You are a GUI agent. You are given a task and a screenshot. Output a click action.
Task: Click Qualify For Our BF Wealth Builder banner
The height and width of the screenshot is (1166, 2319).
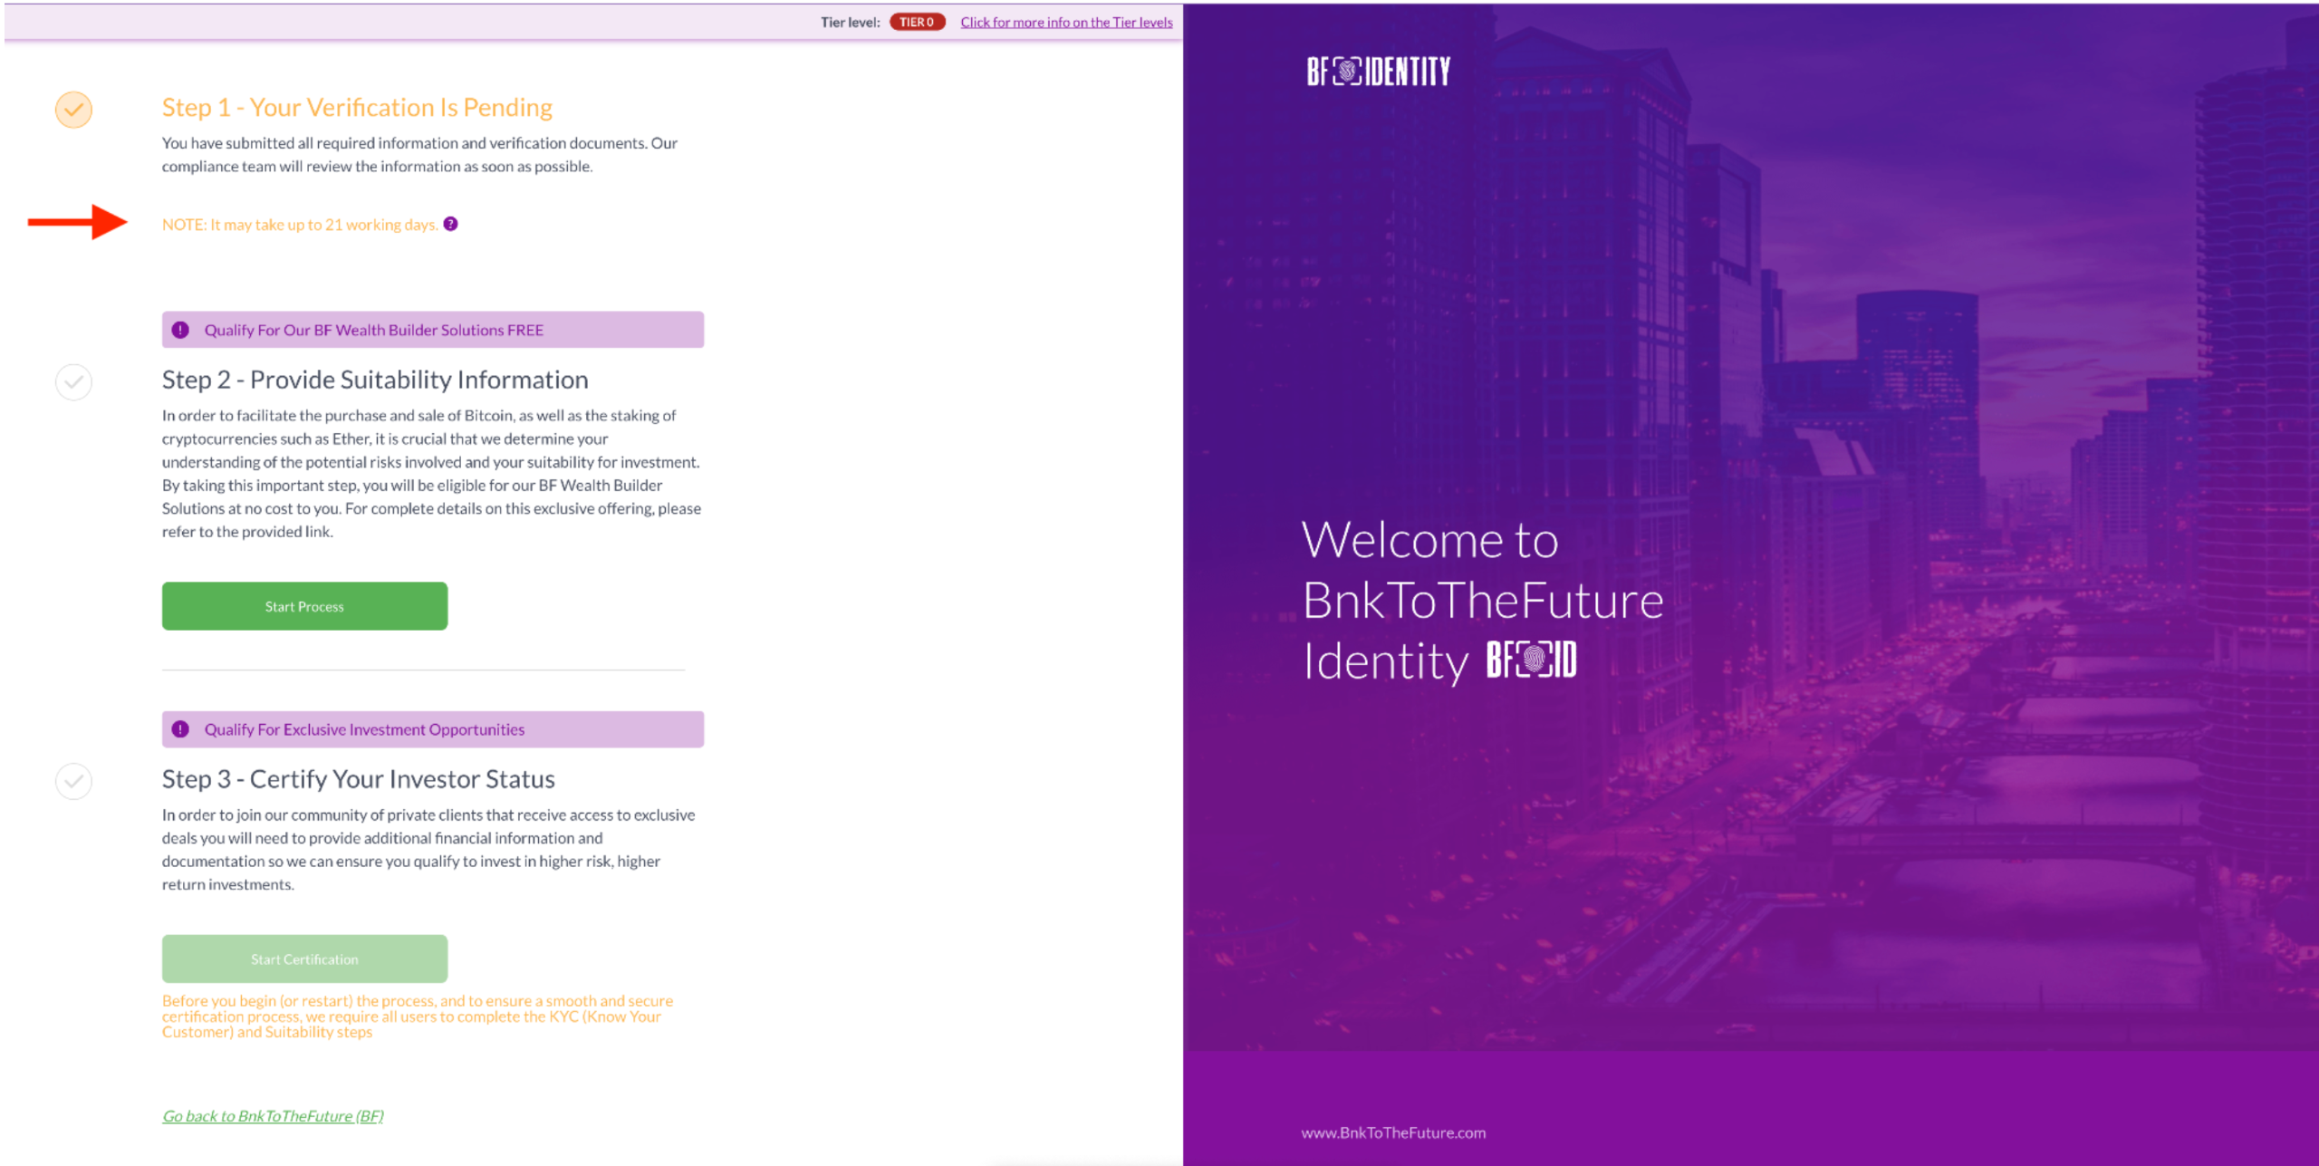433,330
